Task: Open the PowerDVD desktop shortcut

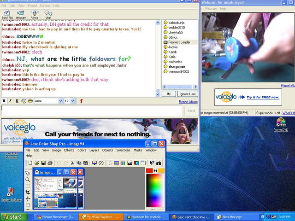Action: click(281, 125)
